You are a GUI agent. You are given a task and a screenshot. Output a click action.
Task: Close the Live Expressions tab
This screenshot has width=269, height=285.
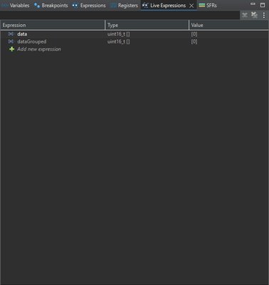(x=191, y=6)
